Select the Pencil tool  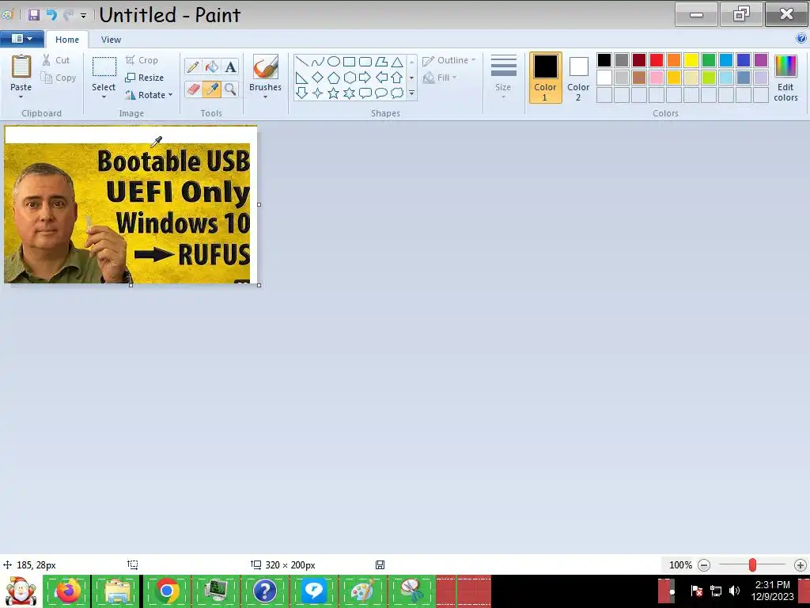pos(193,66)
